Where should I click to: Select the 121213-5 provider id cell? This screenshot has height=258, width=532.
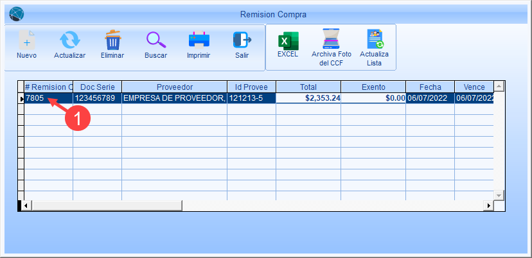tap(251, 98)
